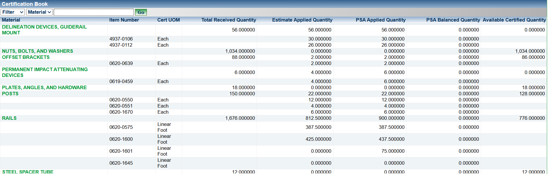Viewport: 548px width, 174px height.
Task: Click PSA applied value 437.500000
Action: click(392, 139)
